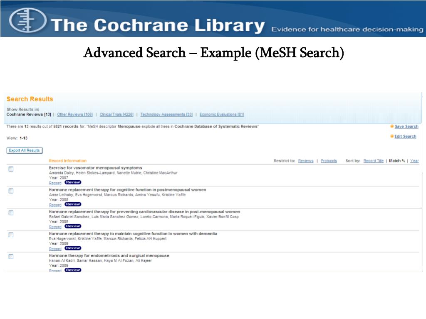426x319 pixels.
Task: Click title 'Hormone replacement therapy for preventing cardiovascular disease'
Action: (144, 212)
